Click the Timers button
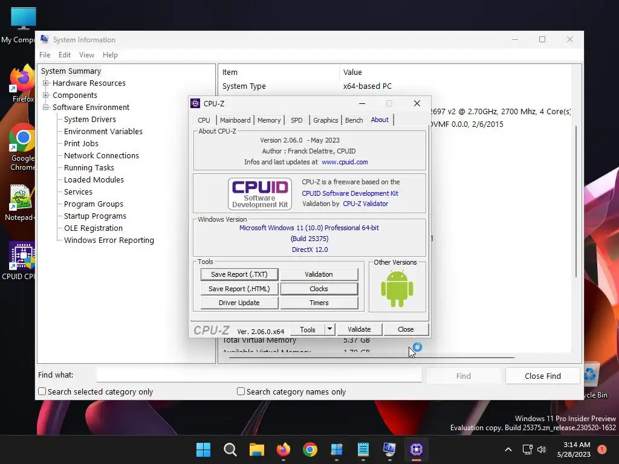 pyautogui.click(x=319, y=303)
